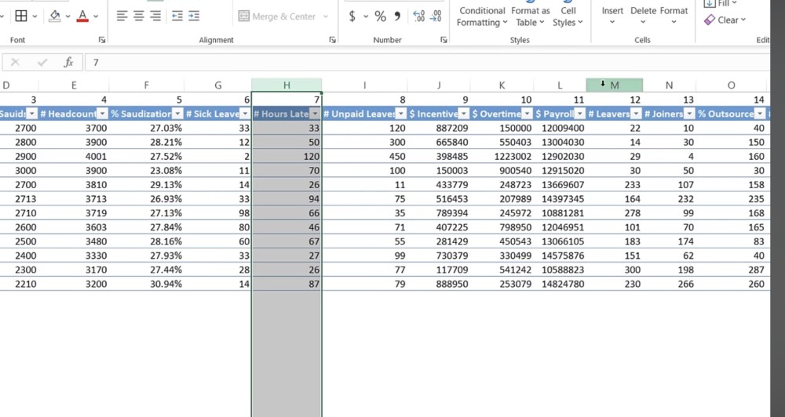Viewport: 785px width, 417px height.
Task: Center align text
Action: pyautogui.click(x=139, y=16)
